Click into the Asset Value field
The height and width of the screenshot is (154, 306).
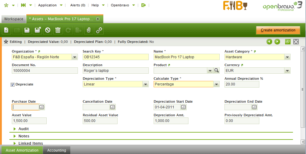[x=29, y=121]
